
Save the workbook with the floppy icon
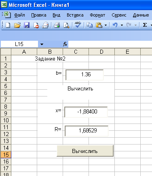[x=27, y=25]
